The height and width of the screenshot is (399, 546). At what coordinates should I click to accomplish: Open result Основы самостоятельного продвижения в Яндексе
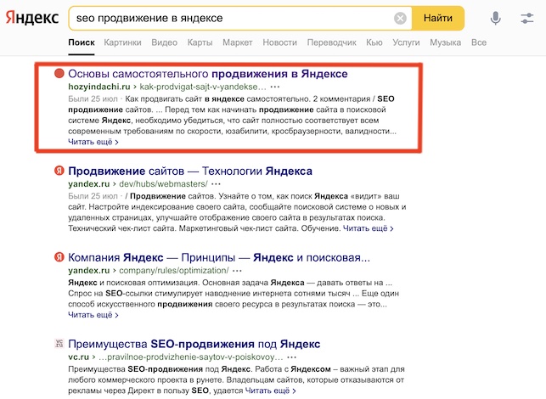coord(208,74)
